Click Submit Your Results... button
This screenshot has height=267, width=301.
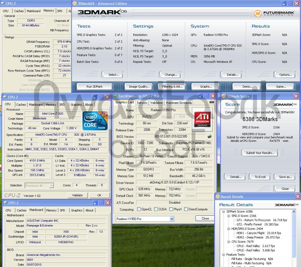pyautogui.click(x=260, y=153)
